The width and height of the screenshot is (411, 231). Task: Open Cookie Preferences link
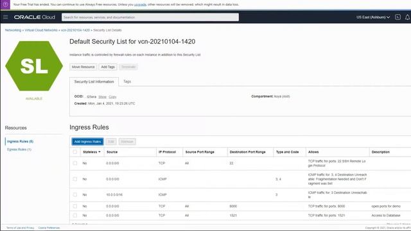click(x=49, y=228)
